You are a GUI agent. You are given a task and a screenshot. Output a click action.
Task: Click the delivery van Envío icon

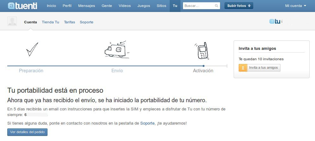[117, 49]
